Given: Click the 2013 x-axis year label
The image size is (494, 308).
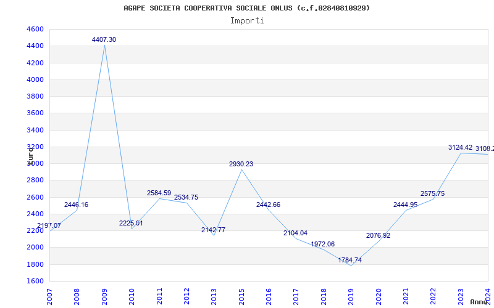Looking at the screenshot, I should [x=214, y=296].
